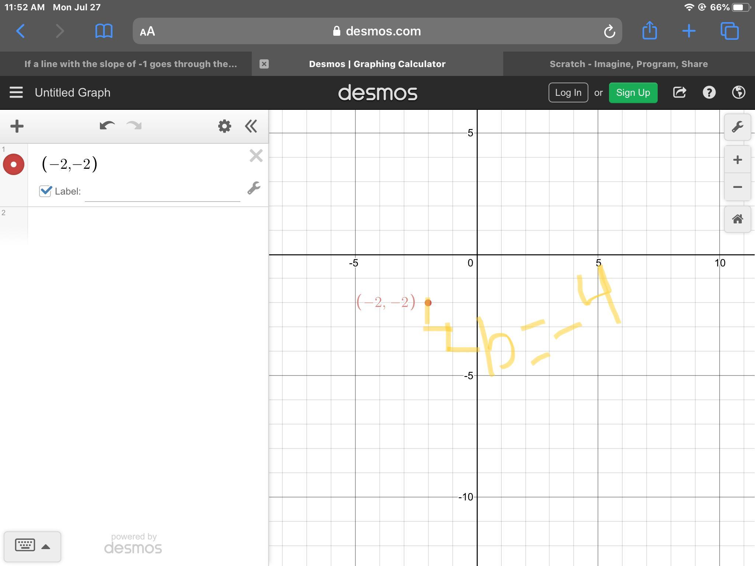Hide the point using red circle icon

(x=14, y=164)
